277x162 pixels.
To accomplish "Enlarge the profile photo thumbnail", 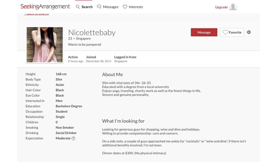I will (x=44, y=45).
